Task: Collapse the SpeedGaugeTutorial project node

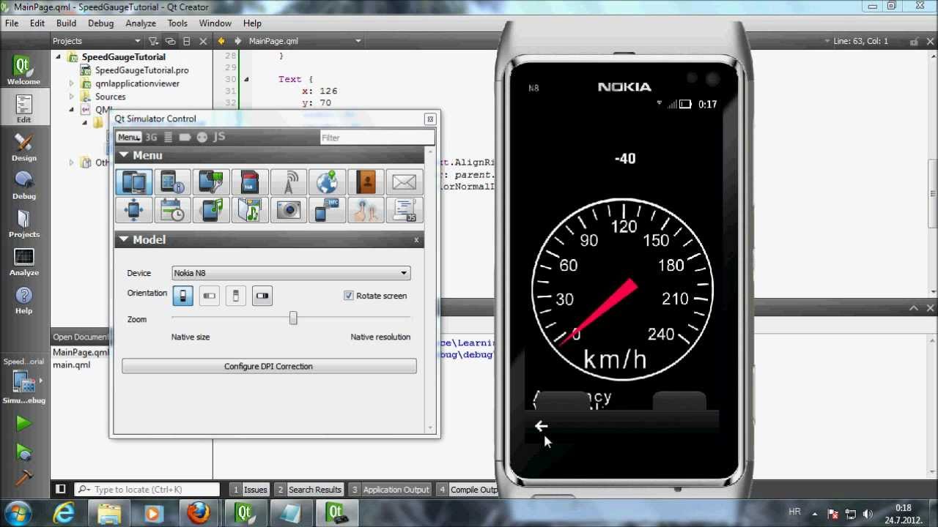Action: pyautogui.click(x=58, y=56)
